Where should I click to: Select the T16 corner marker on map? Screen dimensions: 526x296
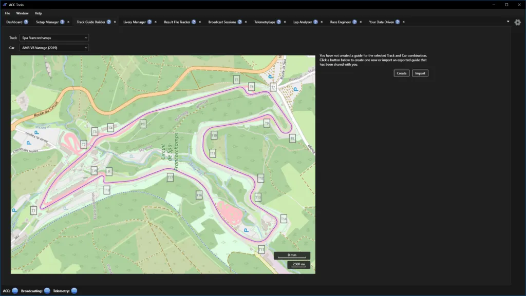[x=199, y=195]
